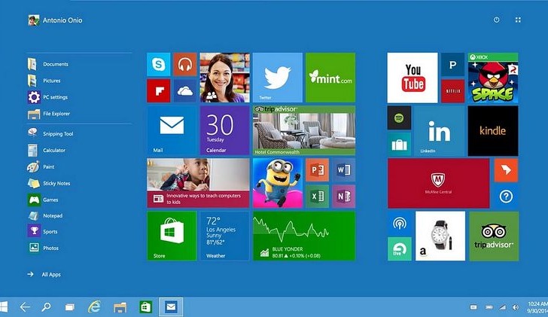This screenshot has height=317, width=548.
Task: Open Task View on the taskbar
Action: (x=69, y=307)
